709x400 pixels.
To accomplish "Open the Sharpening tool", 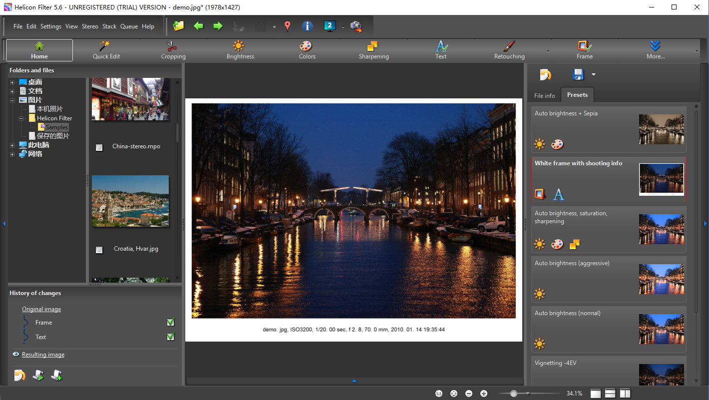I will [x=373, y=50].
